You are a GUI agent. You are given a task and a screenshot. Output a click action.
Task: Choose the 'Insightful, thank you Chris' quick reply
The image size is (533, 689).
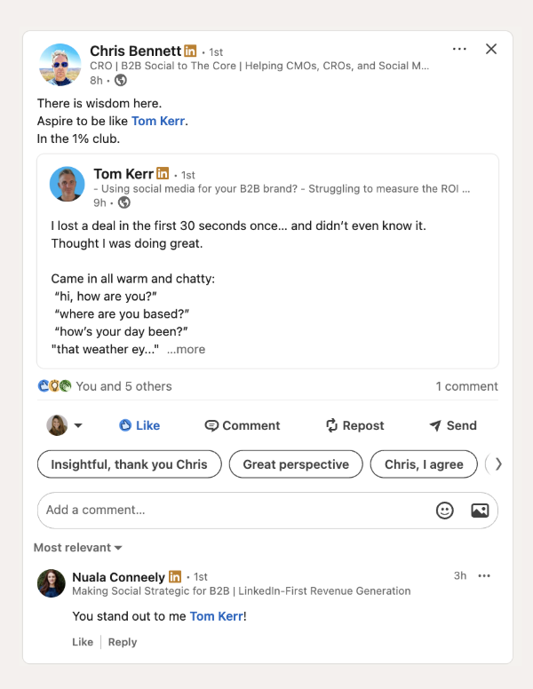coord(129,464)
